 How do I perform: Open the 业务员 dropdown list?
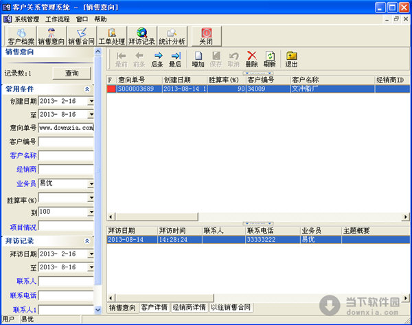point(91,183)
